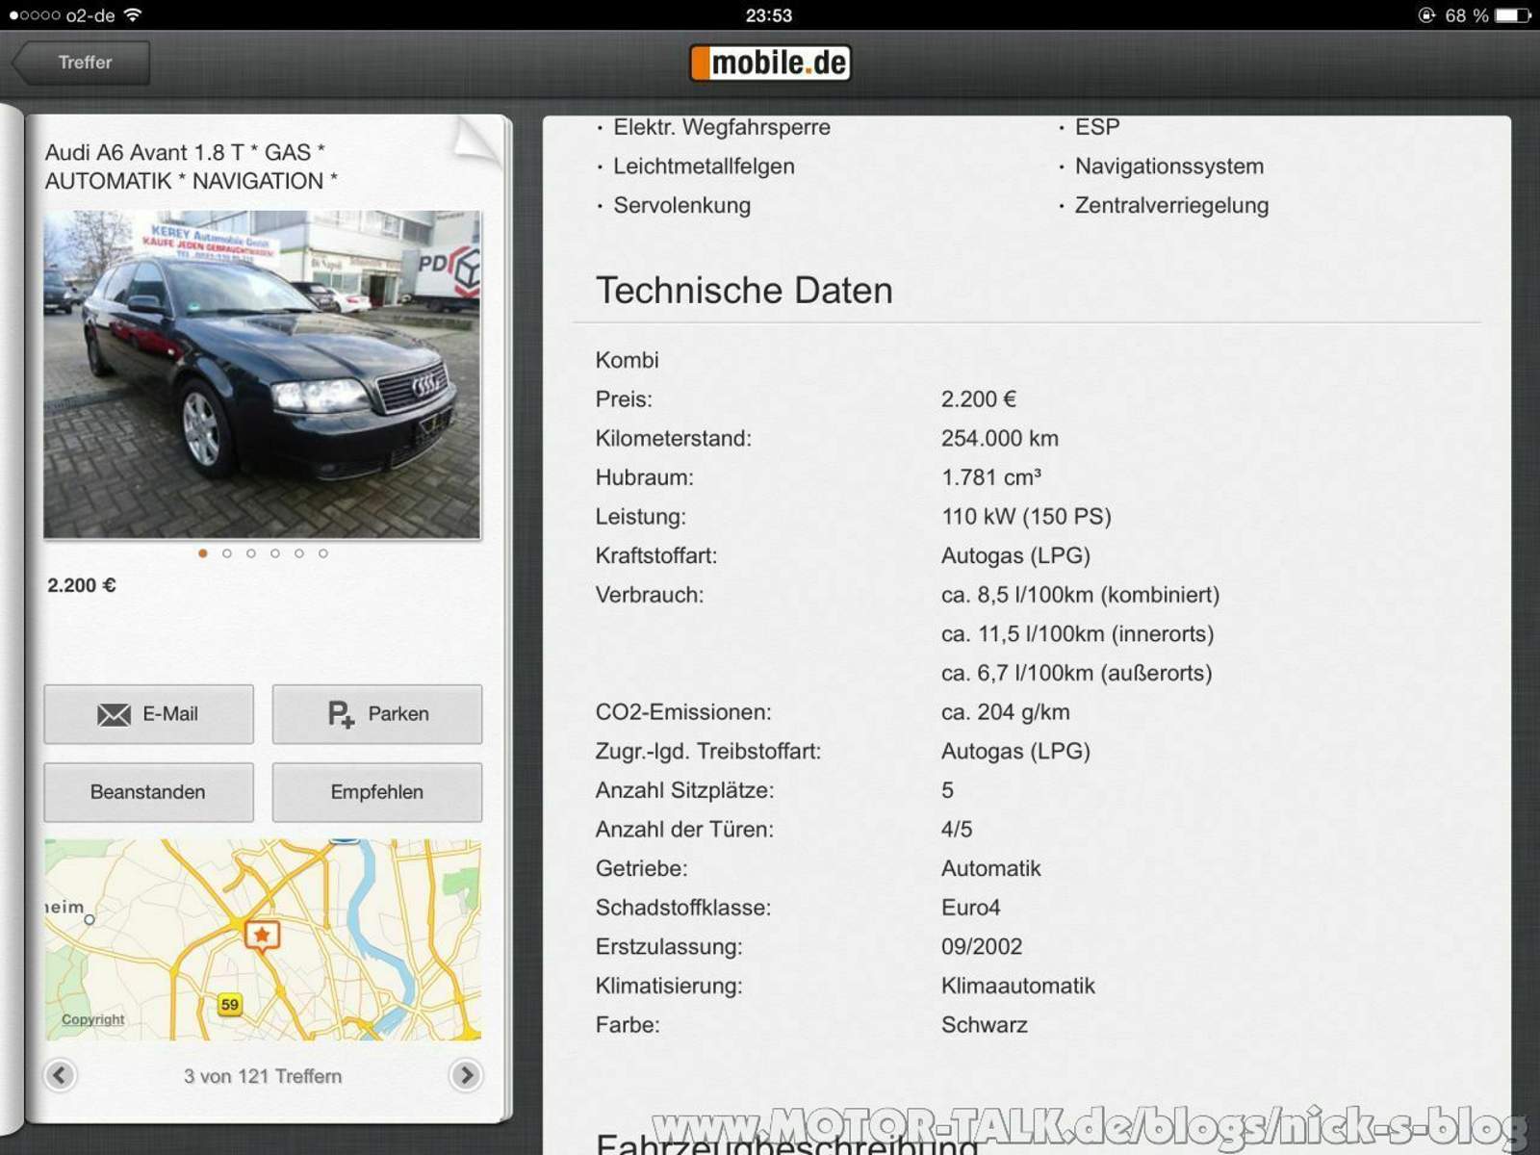The image size is (1540, 1155).
Task: Contact seller via E-Mail button
Action: 149,714
